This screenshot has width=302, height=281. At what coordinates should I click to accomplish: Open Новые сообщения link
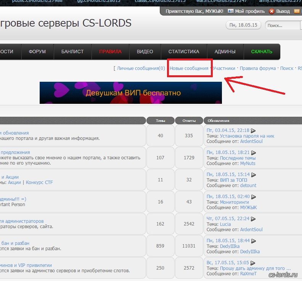(189, 68)
